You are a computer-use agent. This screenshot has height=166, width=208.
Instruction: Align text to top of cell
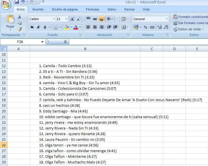click(x=88, y=19)
